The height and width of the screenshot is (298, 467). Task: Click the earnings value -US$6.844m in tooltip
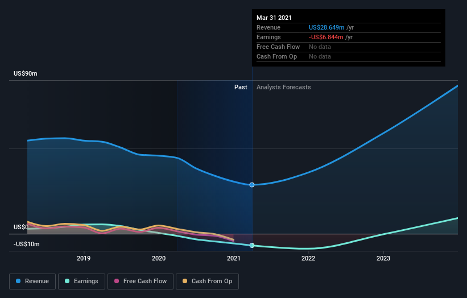coord(326,37)
